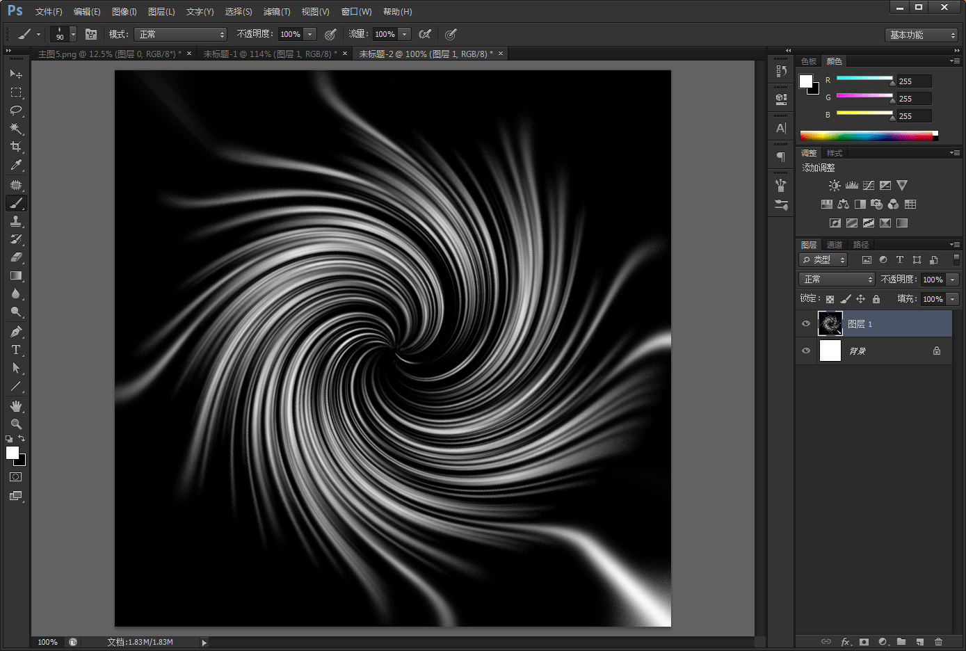966x651 pixels.
Task: Open brush mode 正常 dropdown
Action: point(181,34)
